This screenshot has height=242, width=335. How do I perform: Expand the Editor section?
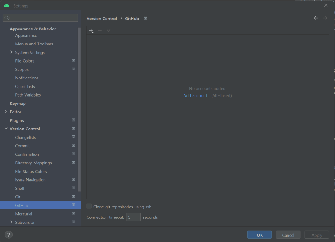tap(6, 112)
